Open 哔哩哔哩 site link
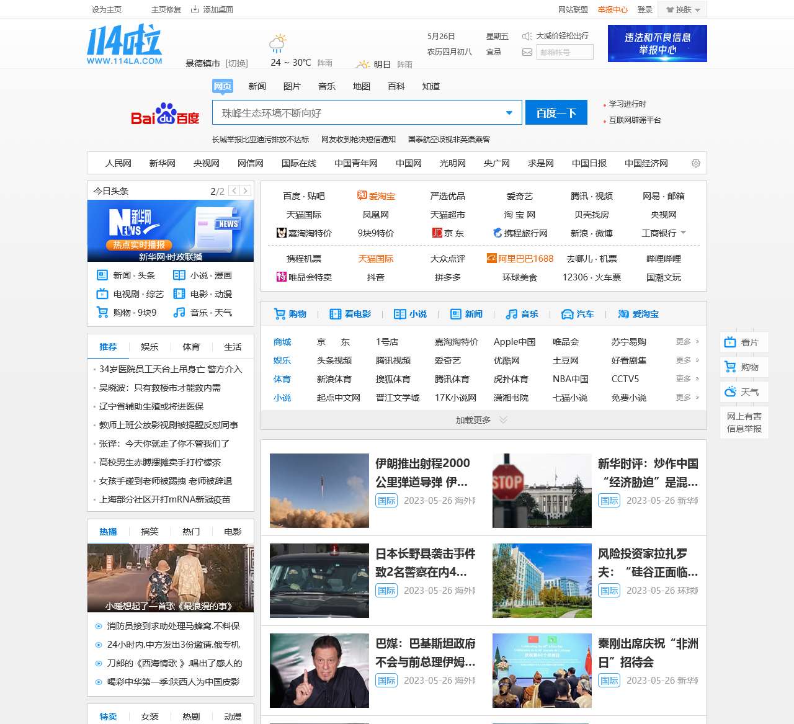The height and width of the screenshot is (724, 794). [664, 259]
